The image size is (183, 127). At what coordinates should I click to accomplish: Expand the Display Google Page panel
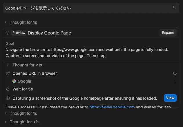pos(168,33)
